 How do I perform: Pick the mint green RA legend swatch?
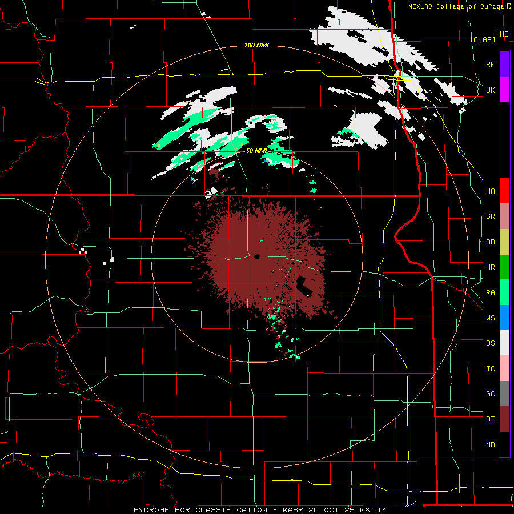504,292
